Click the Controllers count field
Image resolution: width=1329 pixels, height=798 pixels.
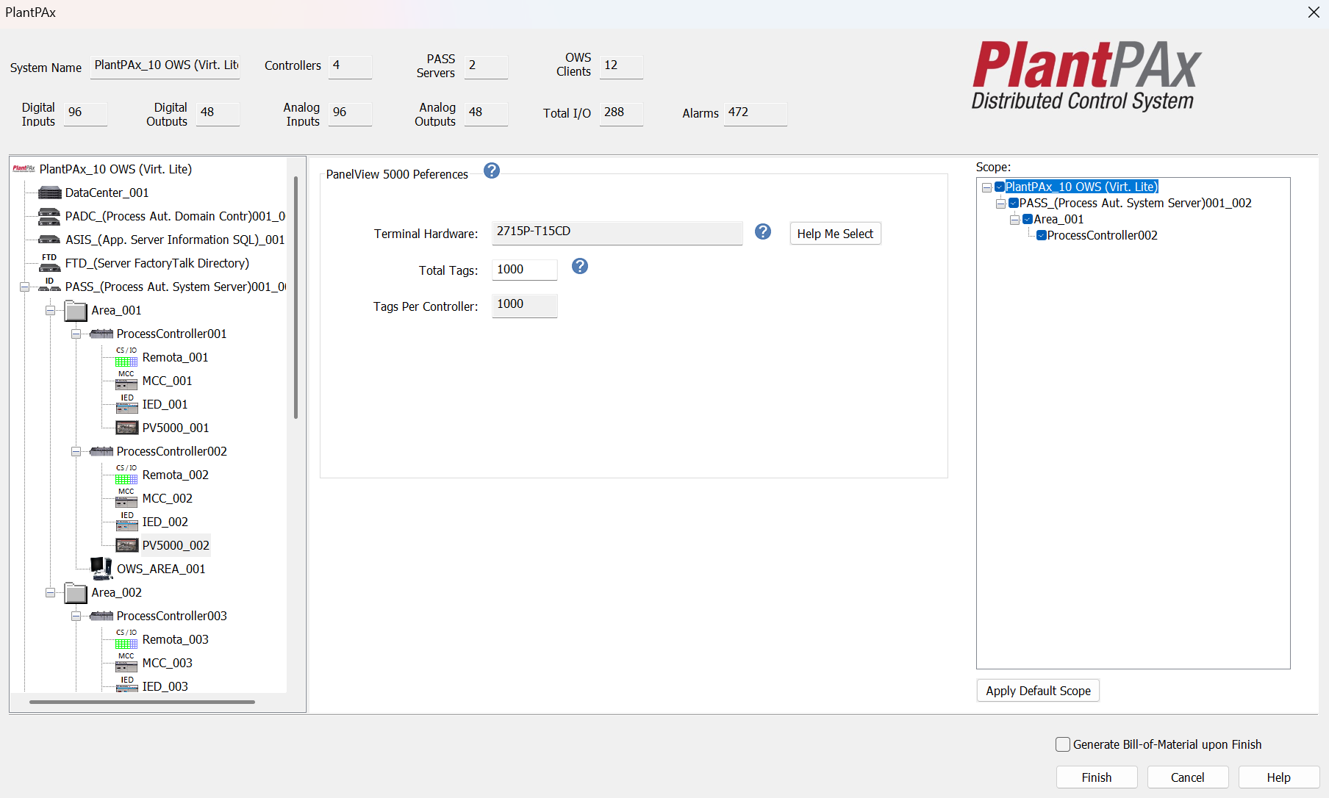point(350,66)
